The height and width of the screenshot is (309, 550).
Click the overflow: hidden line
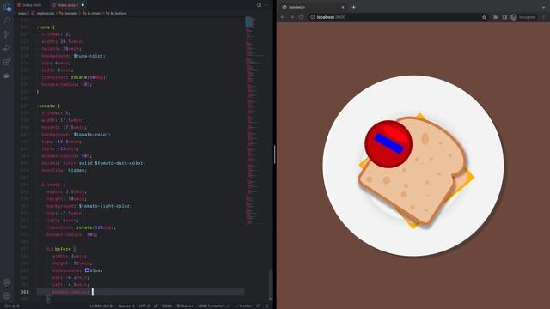point(64,170)
